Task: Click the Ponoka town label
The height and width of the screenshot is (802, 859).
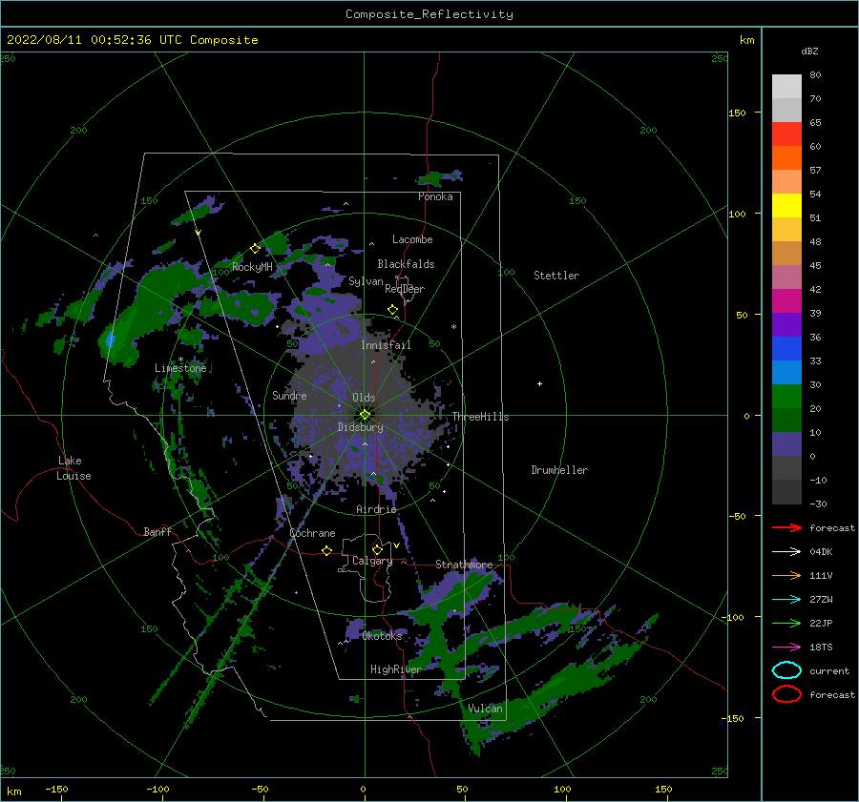Action: coord(435,196)
